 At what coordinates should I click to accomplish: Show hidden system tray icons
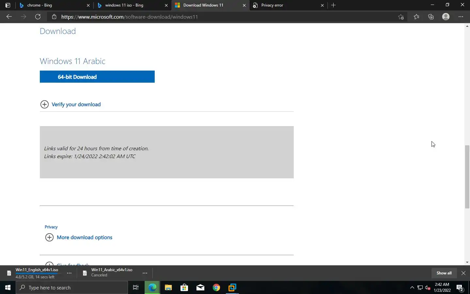412,287
